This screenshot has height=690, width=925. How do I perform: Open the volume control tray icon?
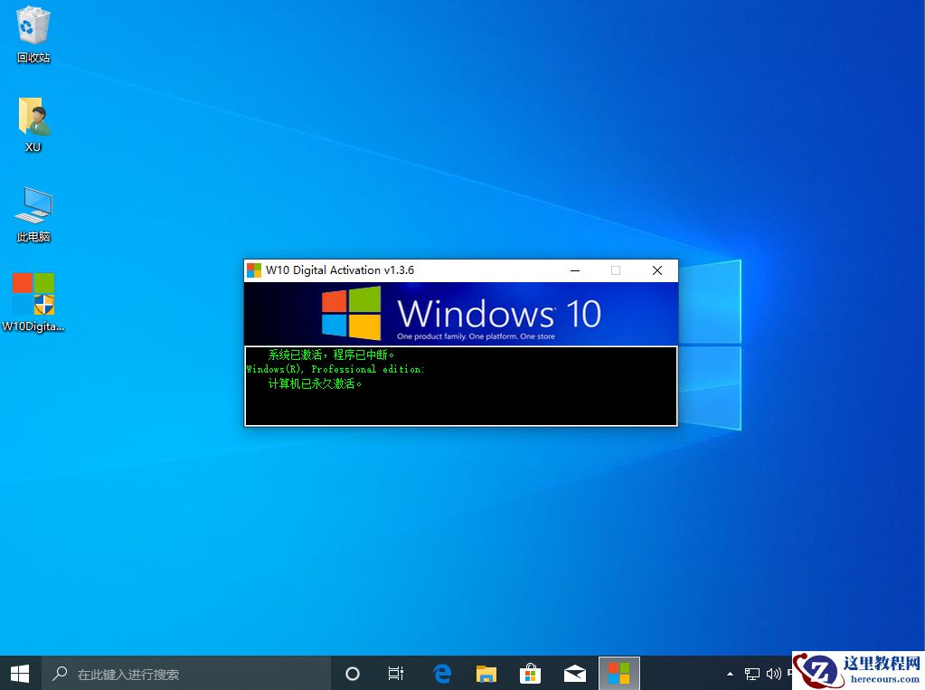coord(773,674)
